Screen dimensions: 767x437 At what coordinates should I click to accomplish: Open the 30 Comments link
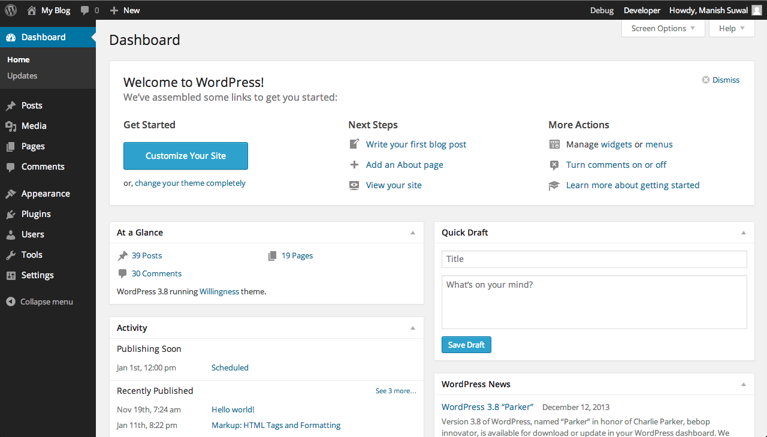point(156,273)
